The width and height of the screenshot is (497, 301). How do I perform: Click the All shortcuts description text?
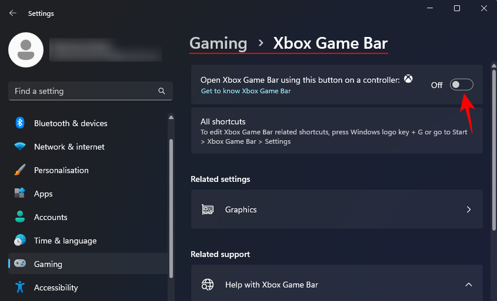point(333,137)
